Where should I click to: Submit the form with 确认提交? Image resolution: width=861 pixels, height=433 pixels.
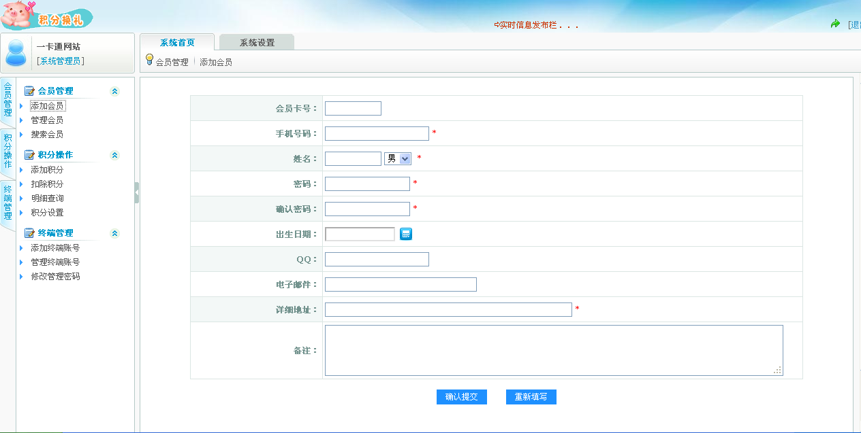pos(462,397)
